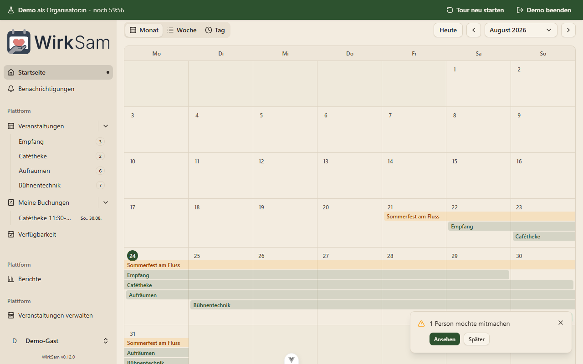
Task: Switch calendar to Woche view
Action: (x=182, y=30)
